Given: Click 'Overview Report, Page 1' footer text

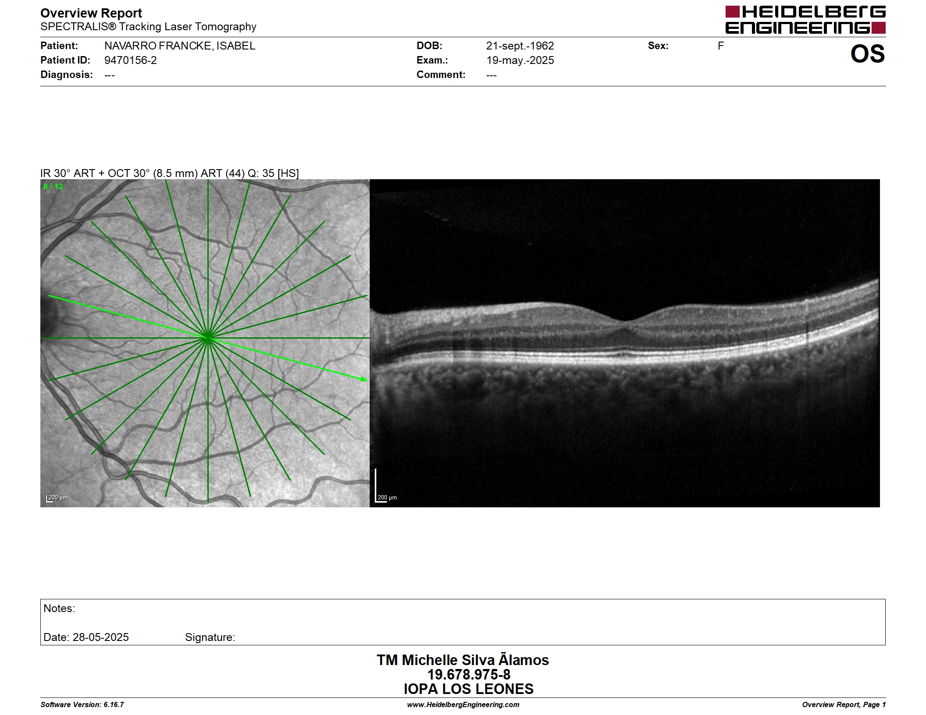Looking at the screenshot, I should point(844,704).
